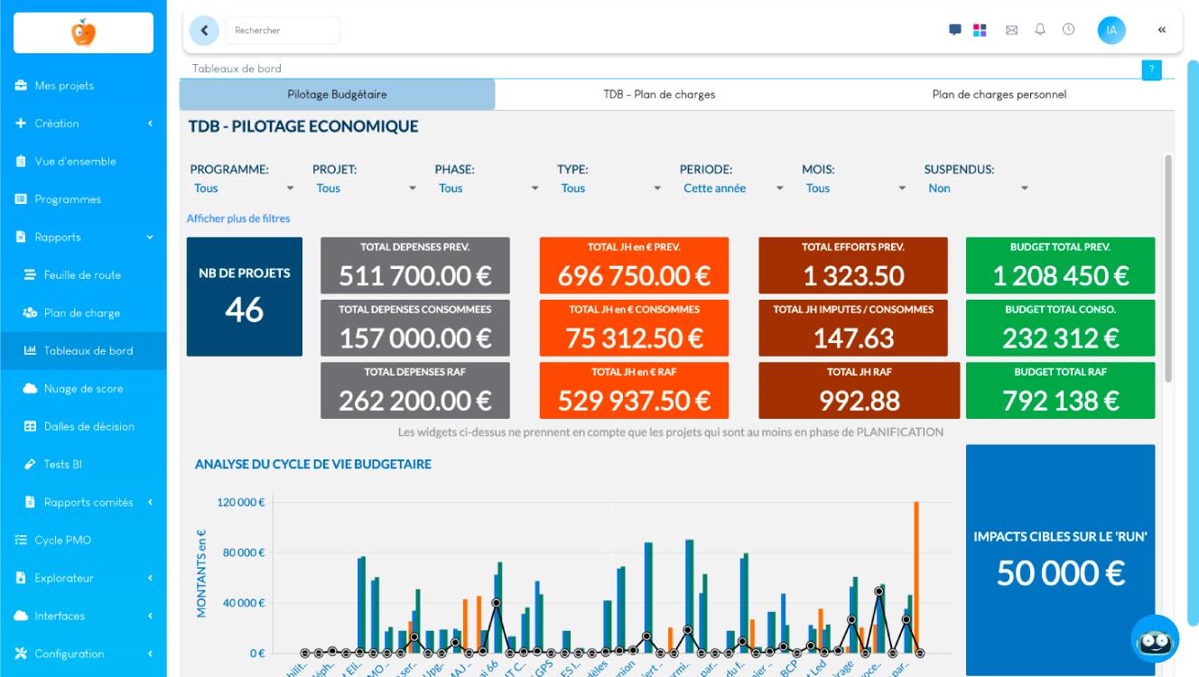This screenshot has width=1199, height=677.
Task: Click the Rapports document icon
Action: click(x=22, y=237)
